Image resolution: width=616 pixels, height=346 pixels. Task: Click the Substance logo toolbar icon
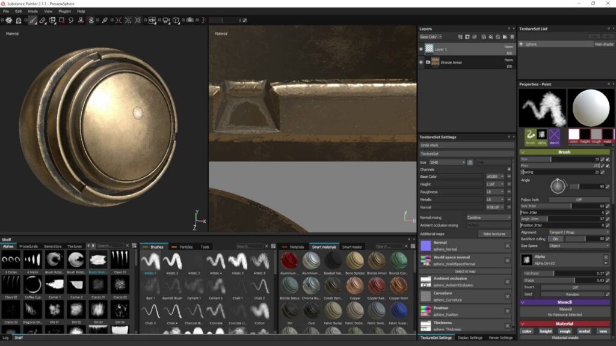pos(8,20)
